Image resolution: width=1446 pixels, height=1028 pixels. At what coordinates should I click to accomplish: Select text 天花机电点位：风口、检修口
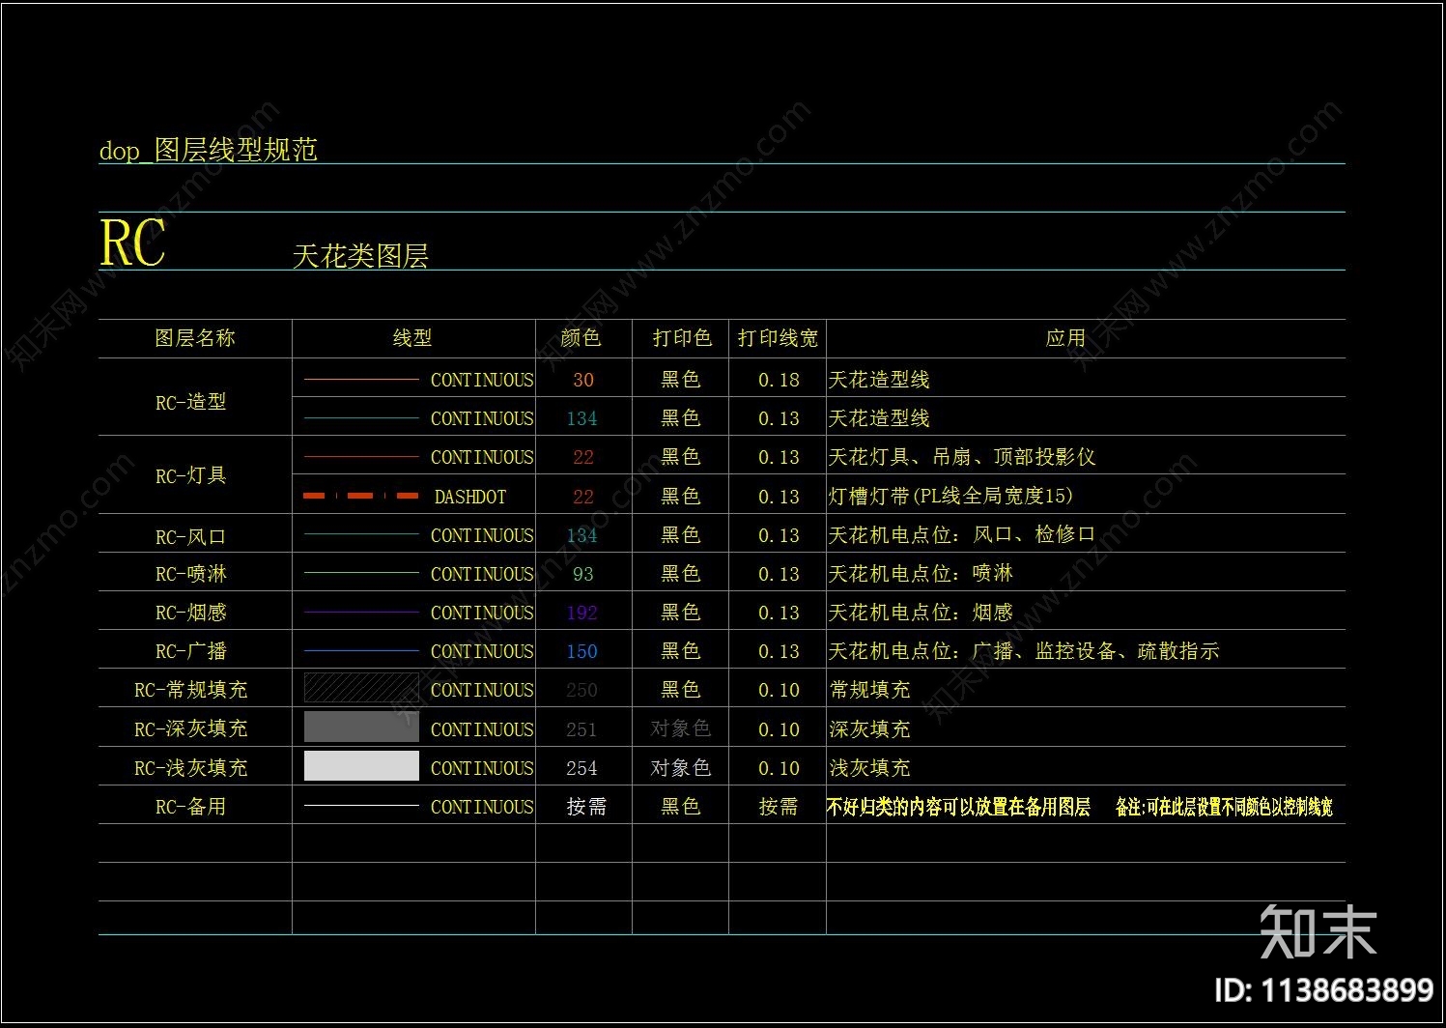click(x=962, y=534)
